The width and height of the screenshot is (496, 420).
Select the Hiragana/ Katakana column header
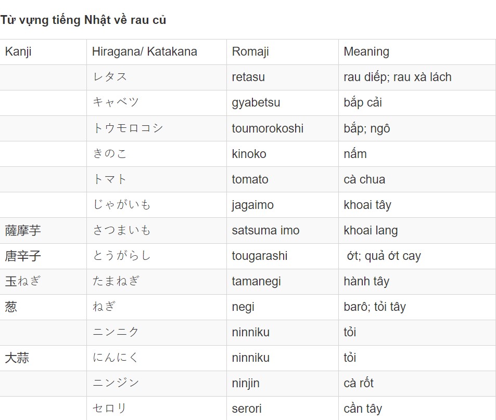157,52
